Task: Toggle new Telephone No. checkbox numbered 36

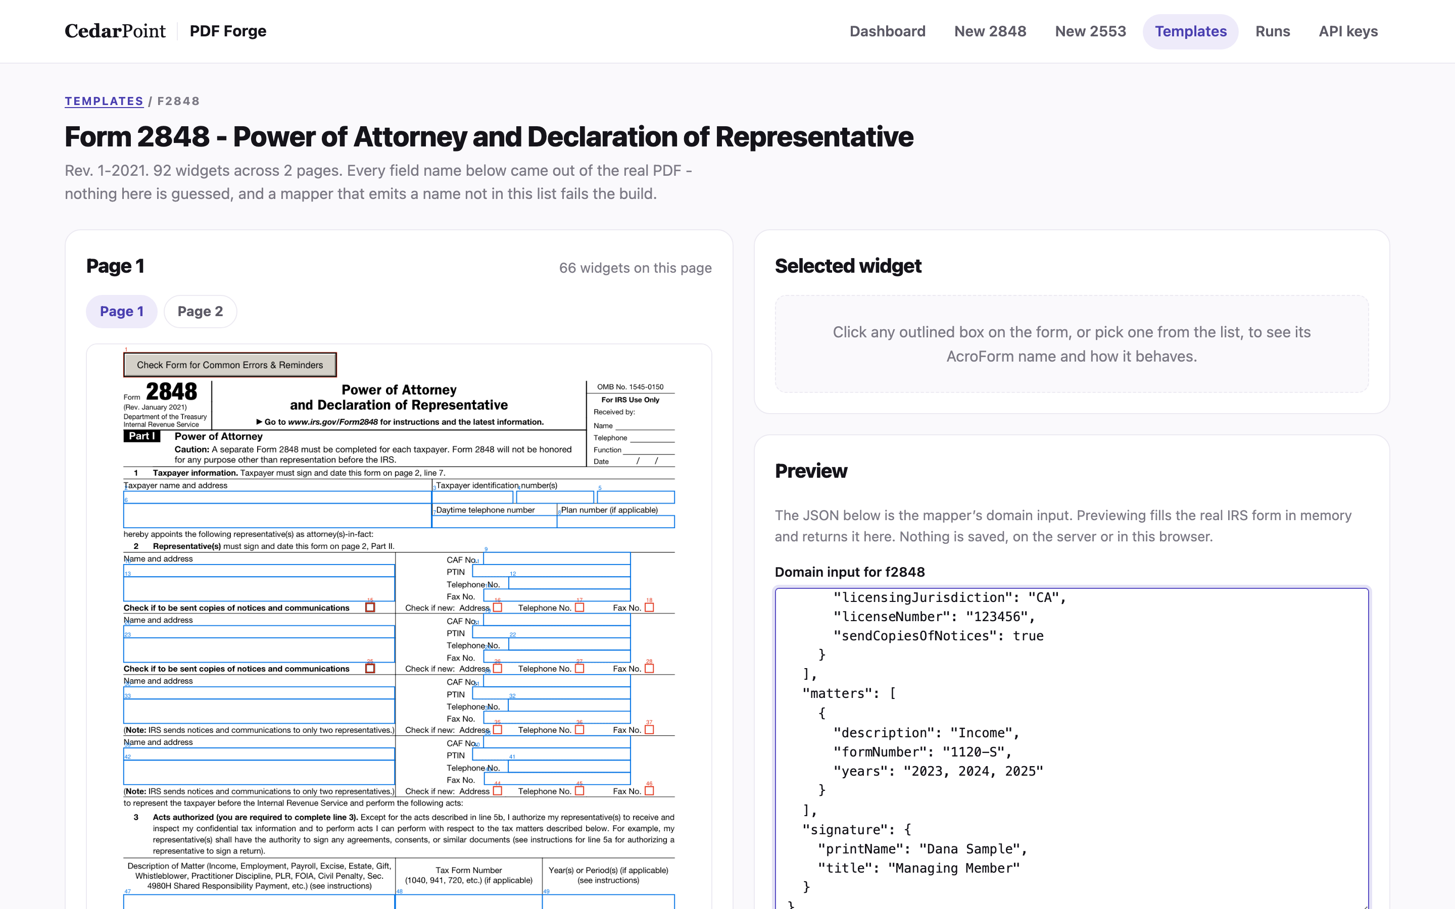Action: (579, 730)
